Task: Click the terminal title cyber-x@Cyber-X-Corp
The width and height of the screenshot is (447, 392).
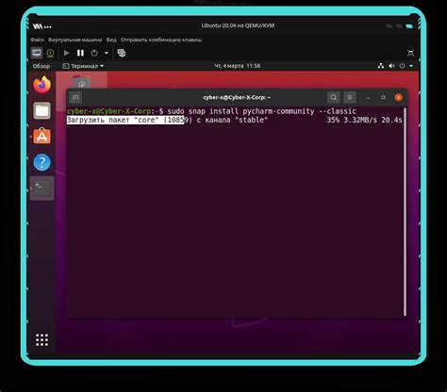Action: [237, 98]
